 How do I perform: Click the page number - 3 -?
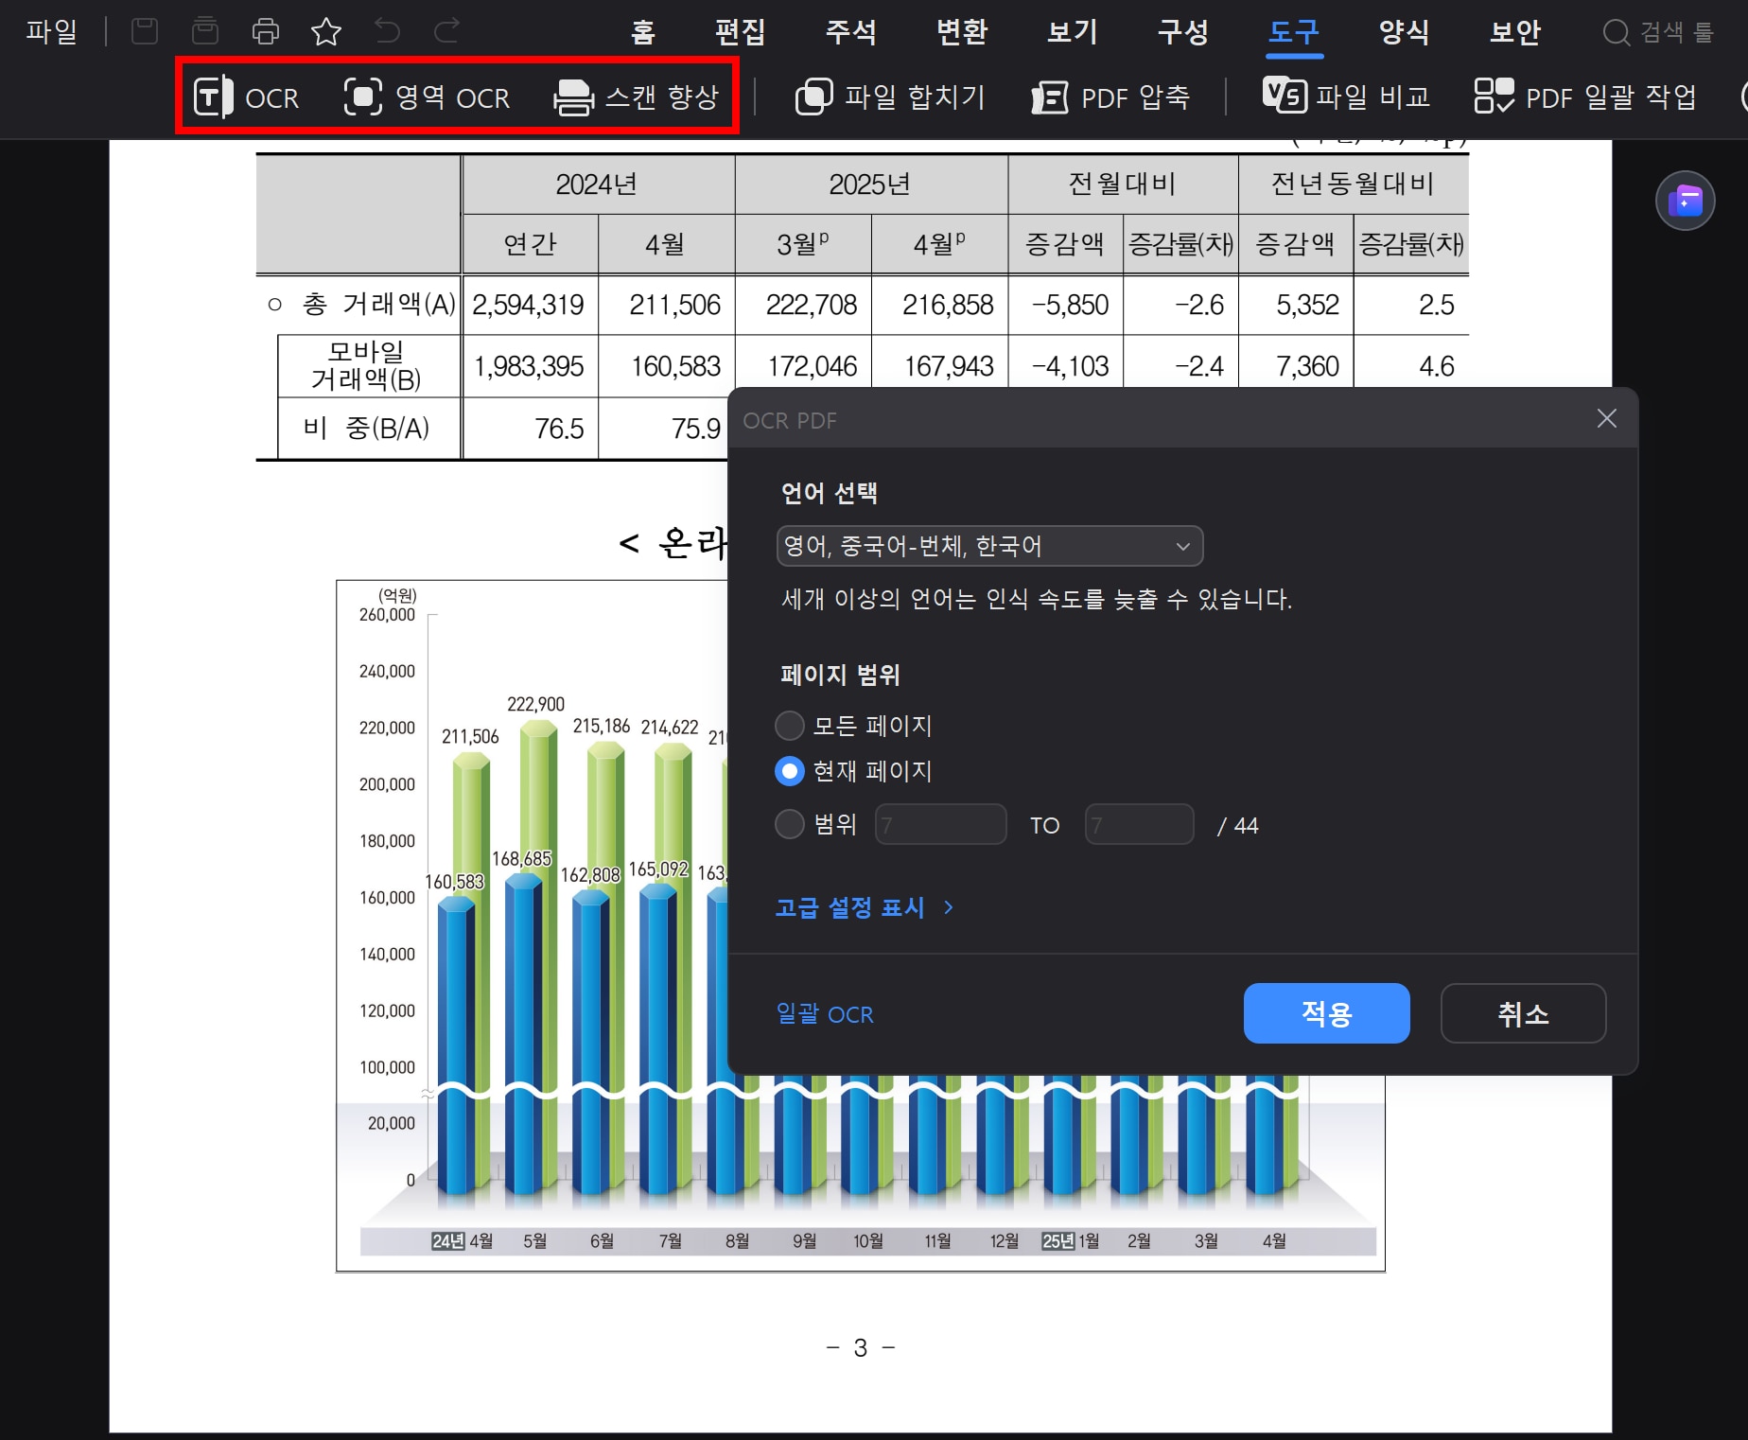pos(861,1347)
